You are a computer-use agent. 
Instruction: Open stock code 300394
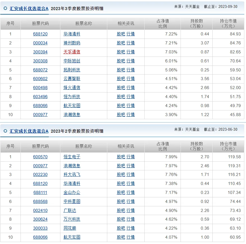40,52
